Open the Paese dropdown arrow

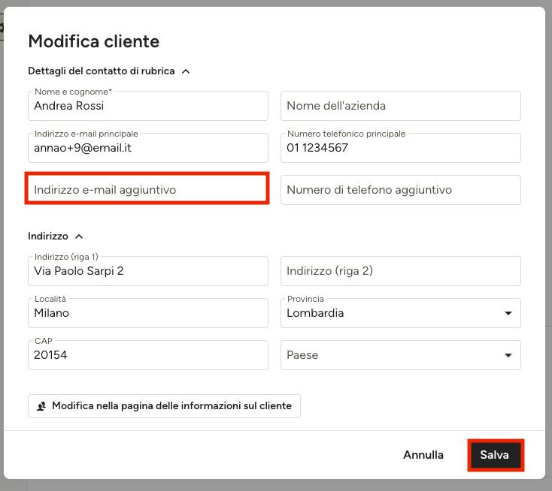[508, 355]
